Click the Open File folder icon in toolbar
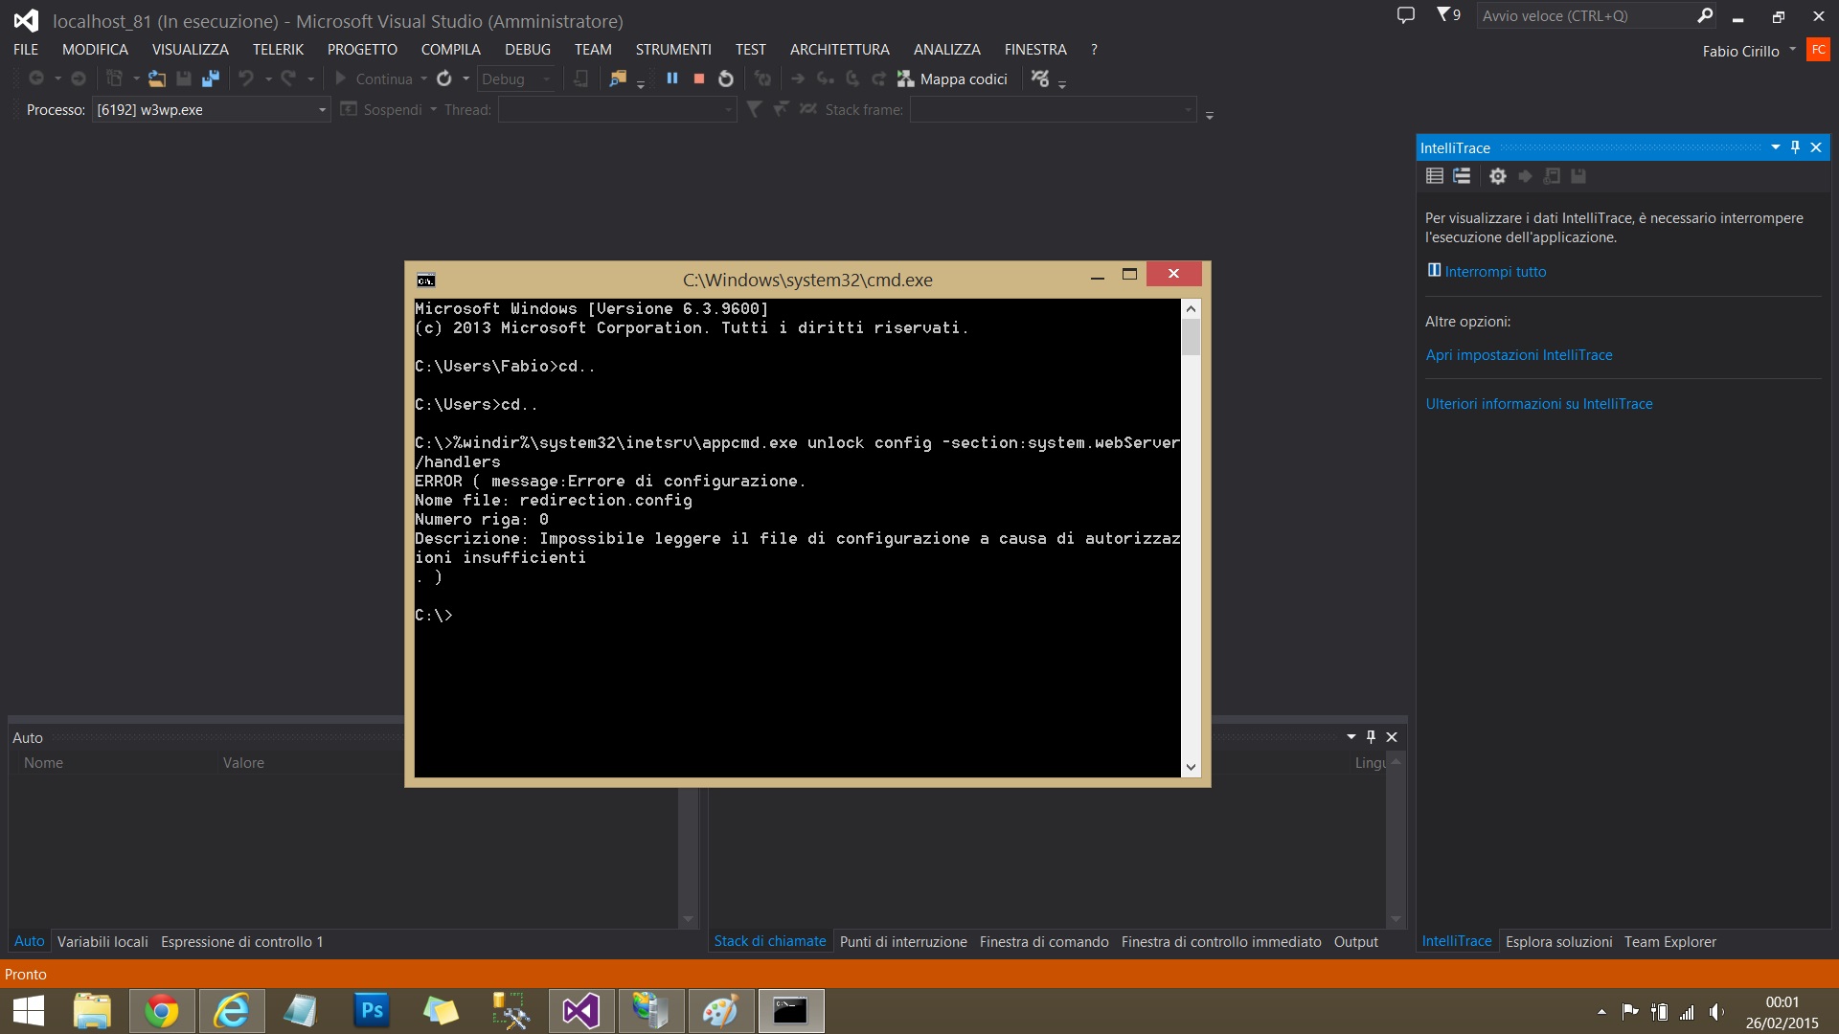 (x=156, y=79)
